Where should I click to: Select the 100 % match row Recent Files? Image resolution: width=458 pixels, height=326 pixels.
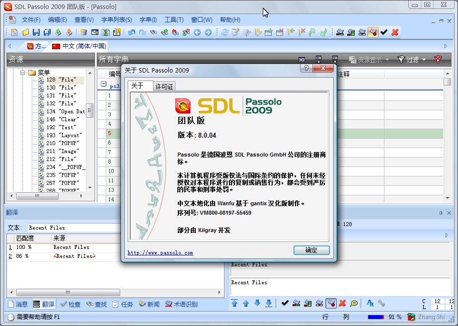[x=64, y=247]
